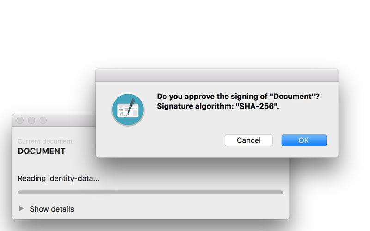Viewport: 370px width, 231px height.
Task: Click the "Reading identity-data..." status text
Action: 59,178
